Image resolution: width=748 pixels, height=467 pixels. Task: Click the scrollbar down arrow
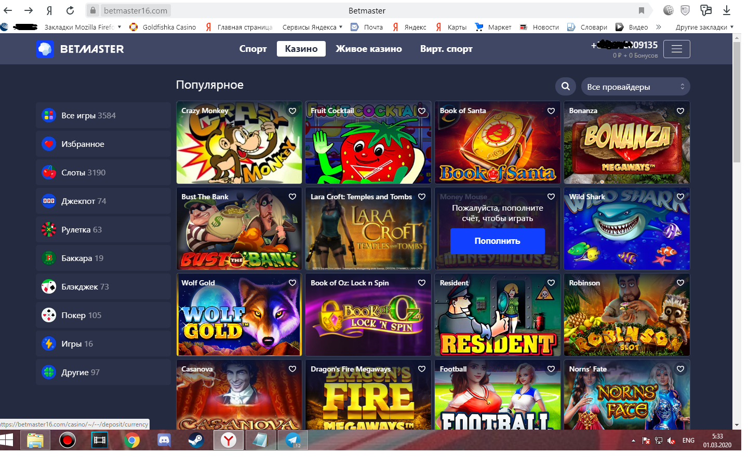pyautogui.click(x=737, y=425)
